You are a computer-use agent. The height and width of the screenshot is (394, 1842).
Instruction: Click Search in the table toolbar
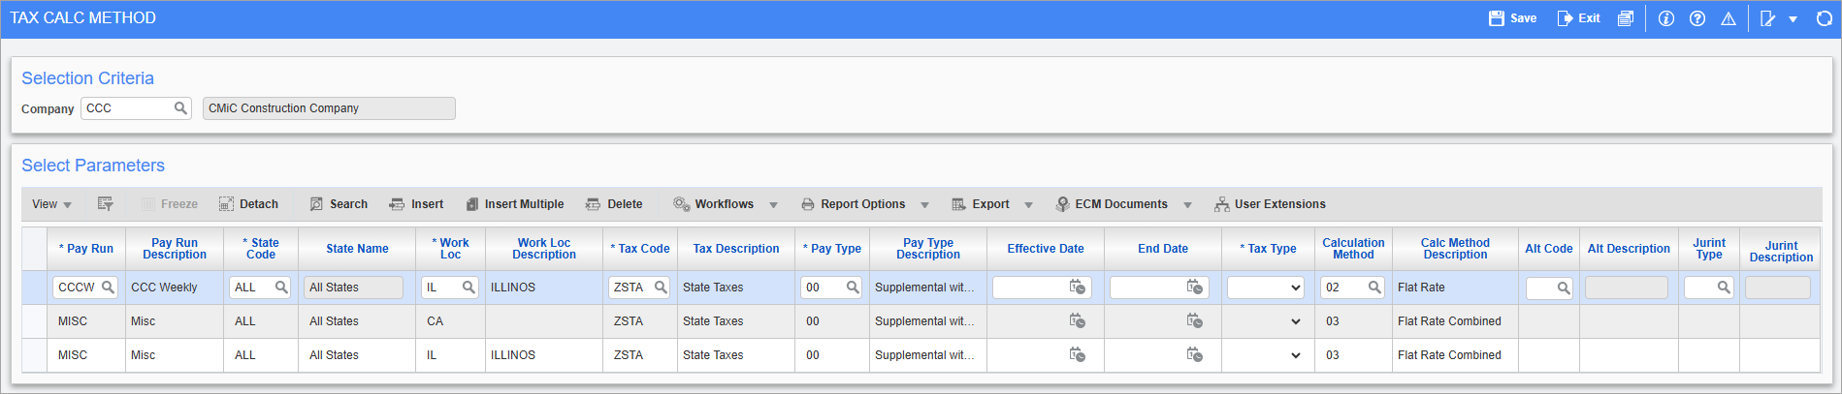pos(339,204)
